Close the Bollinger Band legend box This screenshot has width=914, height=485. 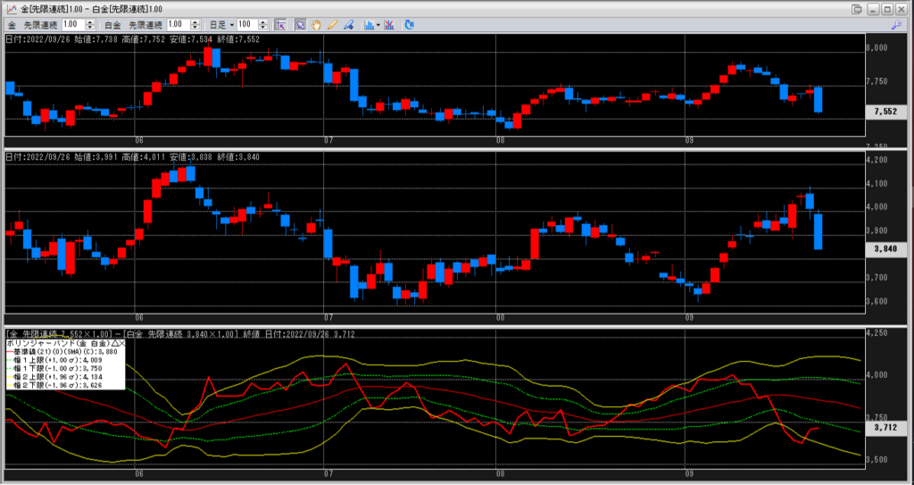coord(122,343)
